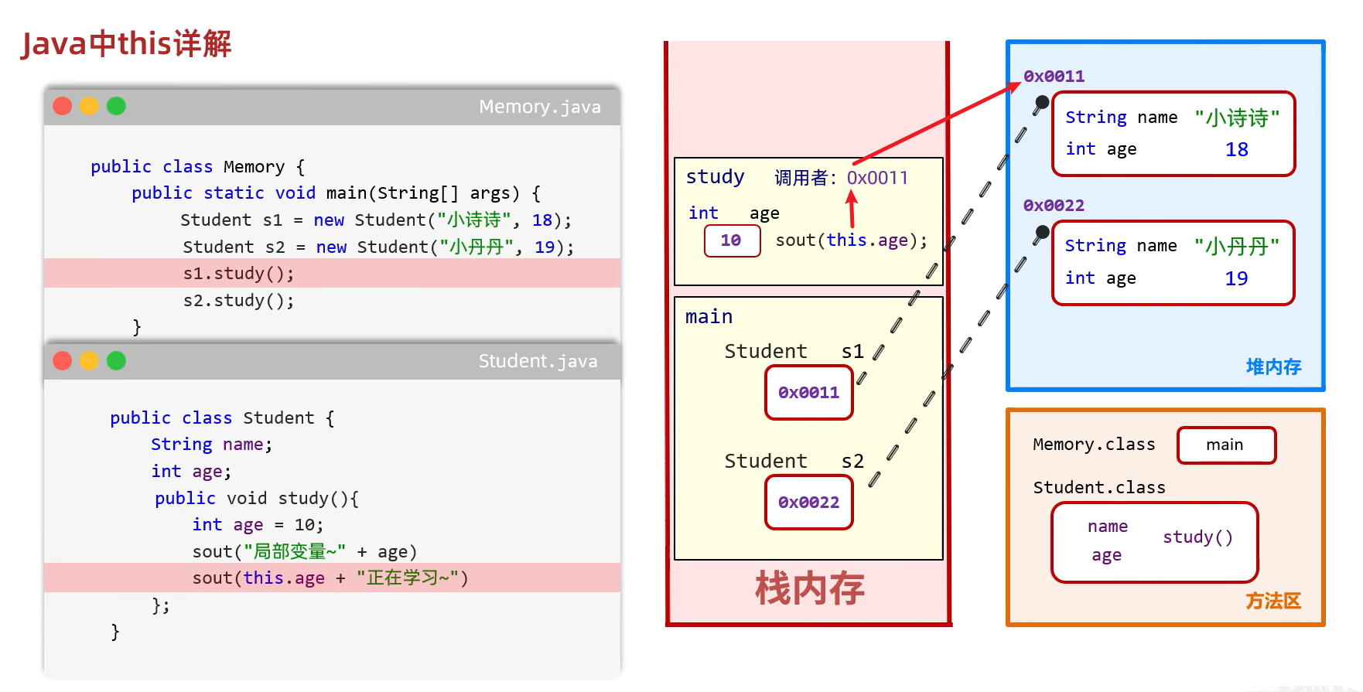Click the "小诗诗" name value in heap
The height and width of the screenshot is (692, 1363).
pyautogui.click(x=1237, y=118)
